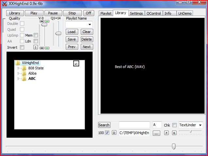Click the small D button near 100

click(x=114, y=133)
